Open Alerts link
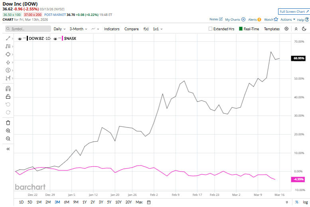Image resolution: width=310 pixels, height=207 pixels. tap(255, 20)
